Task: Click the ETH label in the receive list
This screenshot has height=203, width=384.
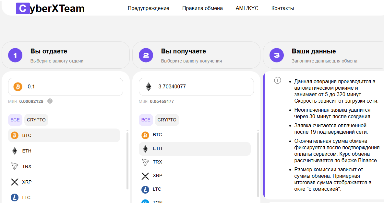Action: (158, 148)
